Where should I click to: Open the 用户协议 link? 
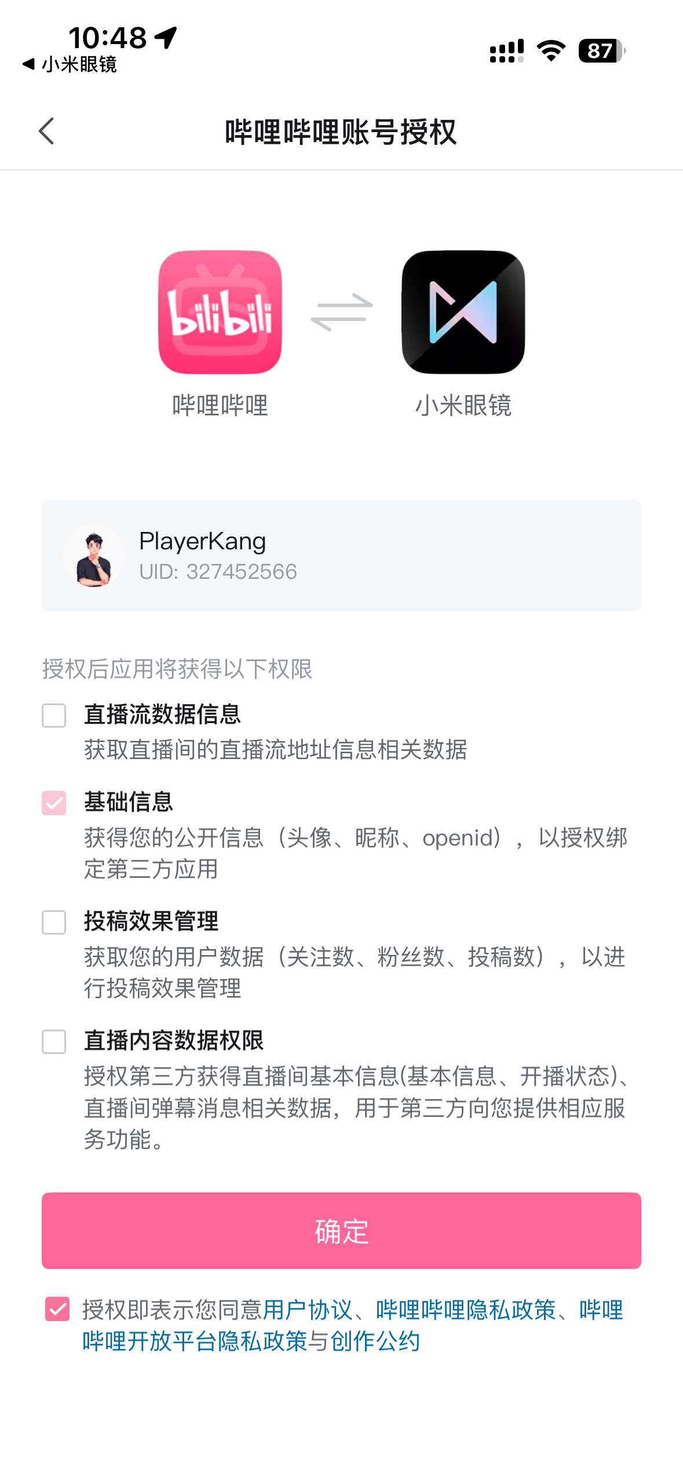click(308, 1310)
